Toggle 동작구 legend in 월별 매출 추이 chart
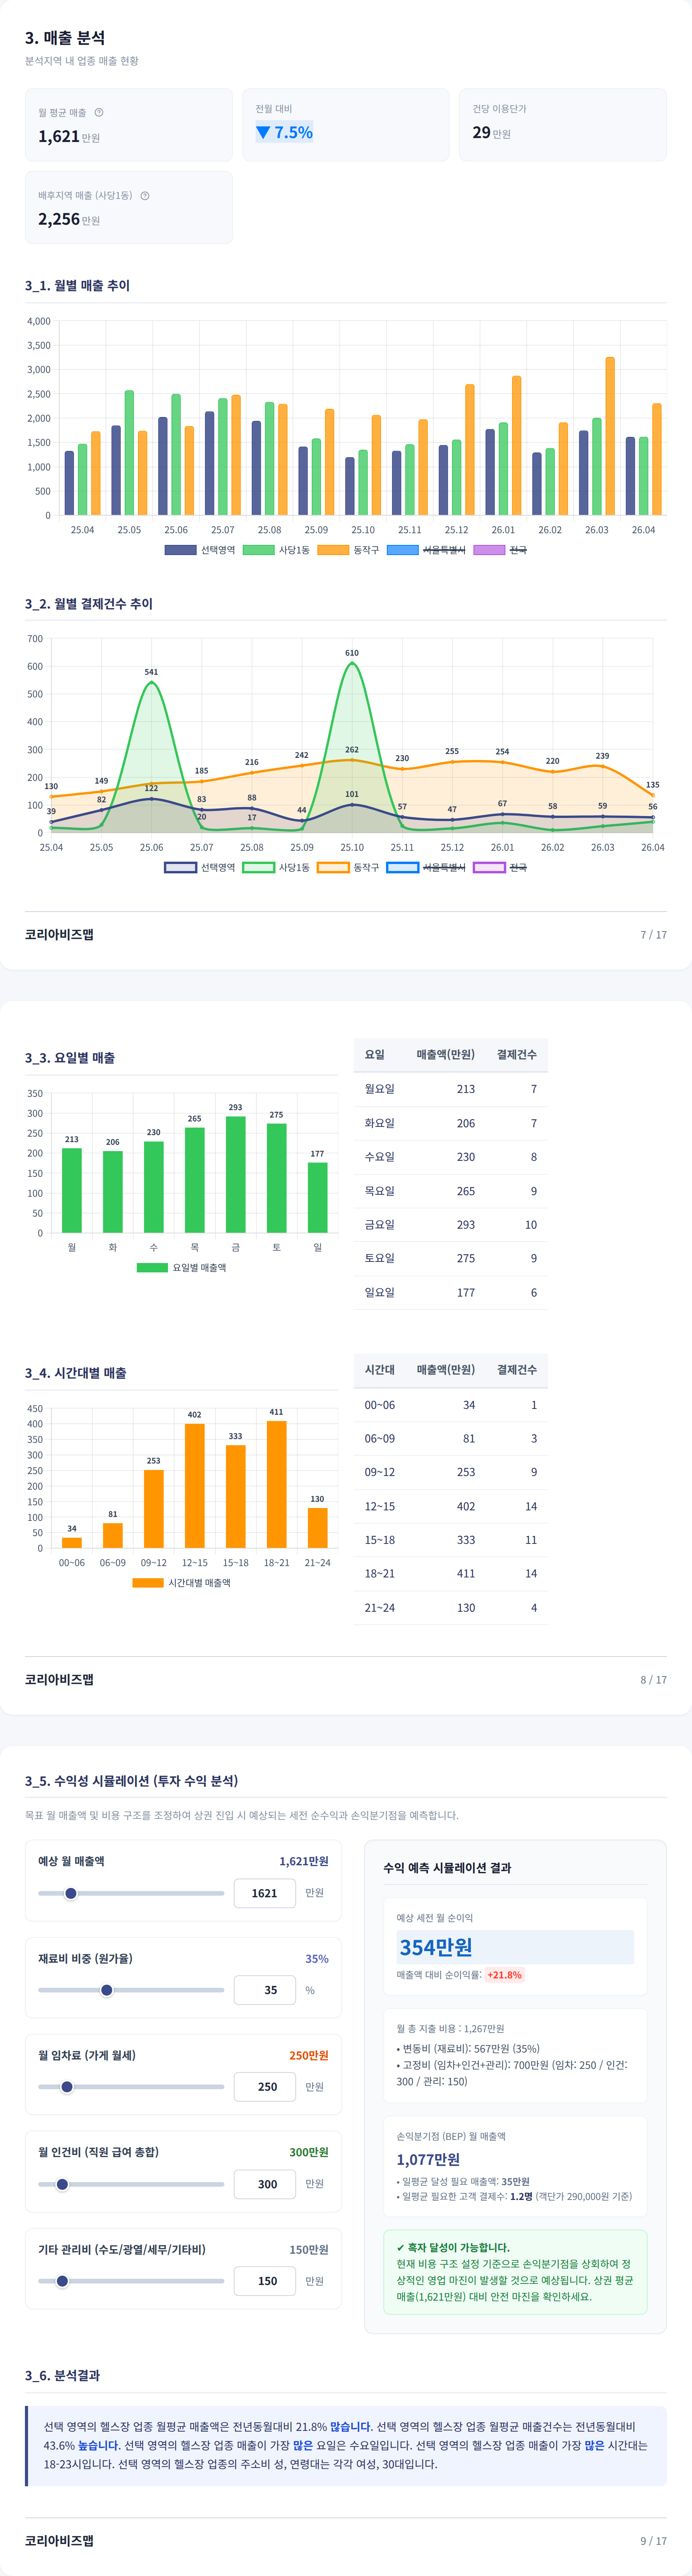Screen dimensions: 692x2576 point(348,550)
